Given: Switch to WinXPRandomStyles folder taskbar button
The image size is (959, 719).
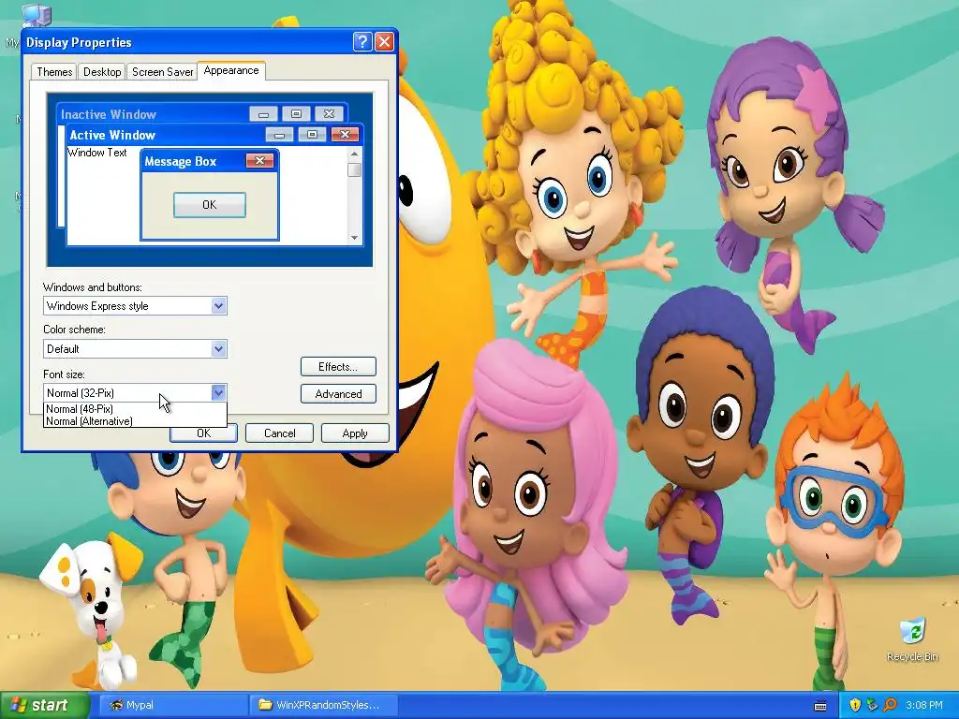Looking at the screenshot, I should (x=324, y=705).
